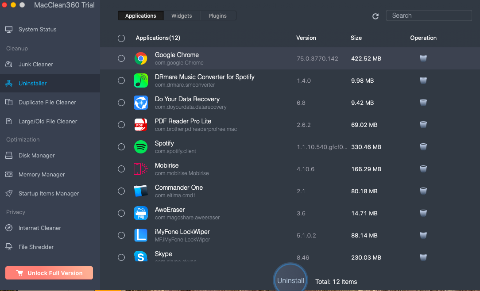Select the Spotify row checkbox

tap(121, 147)
